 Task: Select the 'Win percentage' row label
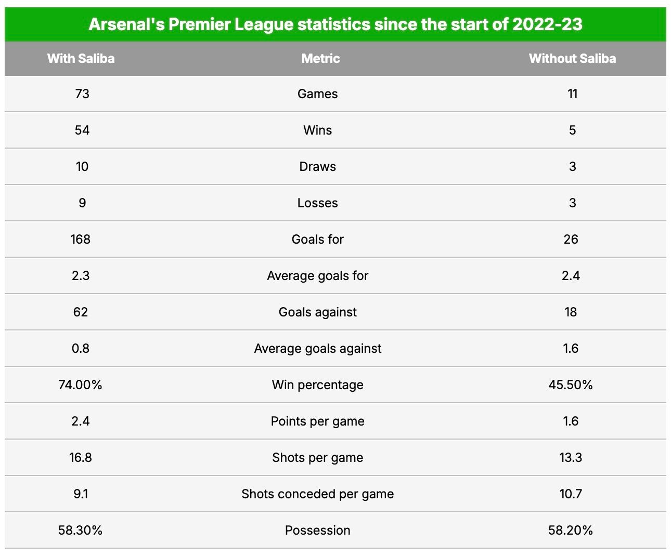(317, 384)
